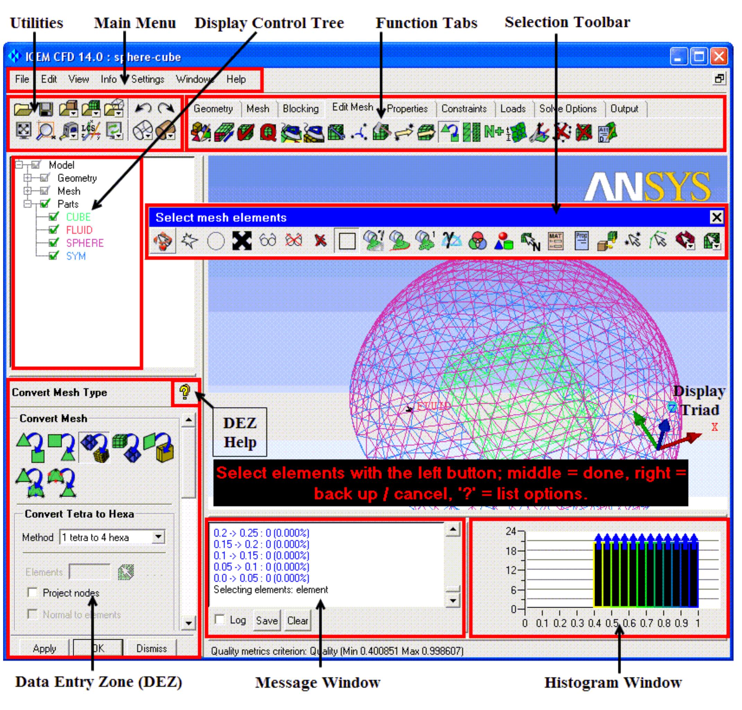Open the Display Mesh Quality tool

click(268, 133)
